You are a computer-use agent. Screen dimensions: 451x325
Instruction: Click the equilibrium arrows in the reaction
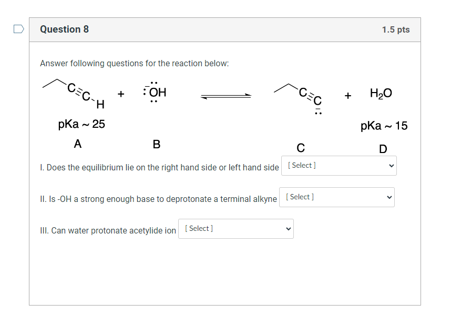[226, 96]
